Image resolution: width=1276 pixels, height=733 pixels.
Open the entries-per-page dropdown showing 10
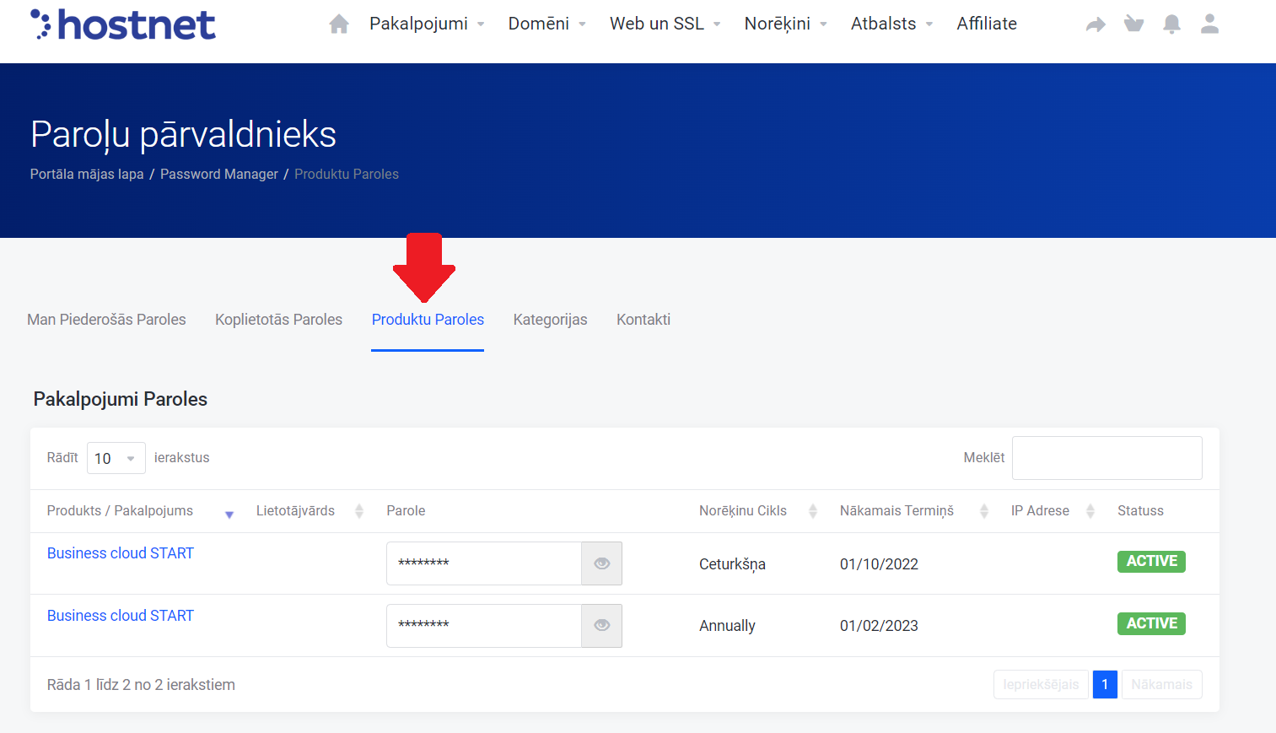[116, 458]
